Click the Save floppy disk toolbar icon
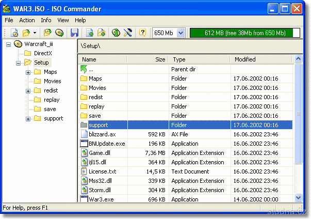The height and width of the screenshot is (219, 311). [x=74, y=33]
